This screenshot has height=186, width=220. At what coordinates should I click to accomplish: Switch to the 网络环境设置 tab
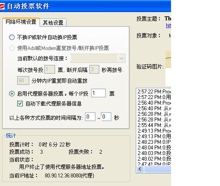tap(21, 22)
